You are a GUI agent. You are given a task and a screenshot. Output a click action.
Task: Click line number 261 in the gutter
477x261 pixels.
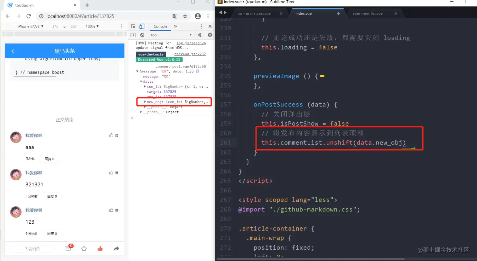225,143
